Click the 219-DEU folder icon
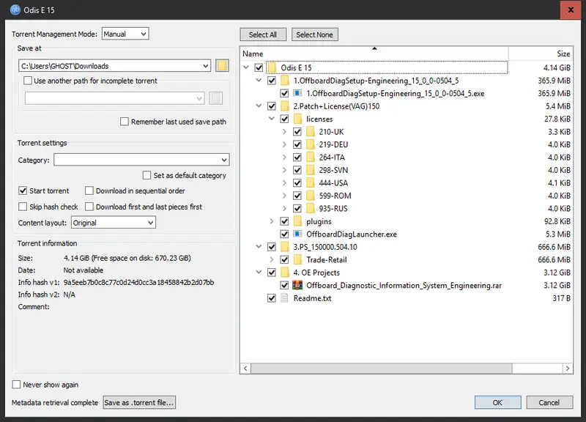Image resolution: width=586 pixels, height=422 pixels. click(x=310, y=144)
